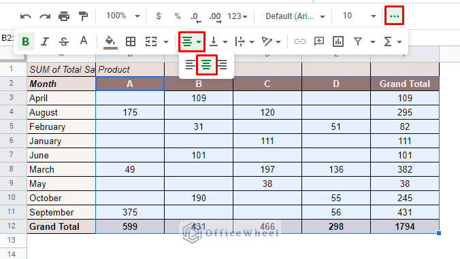Insert a chart

coord(338,41)
